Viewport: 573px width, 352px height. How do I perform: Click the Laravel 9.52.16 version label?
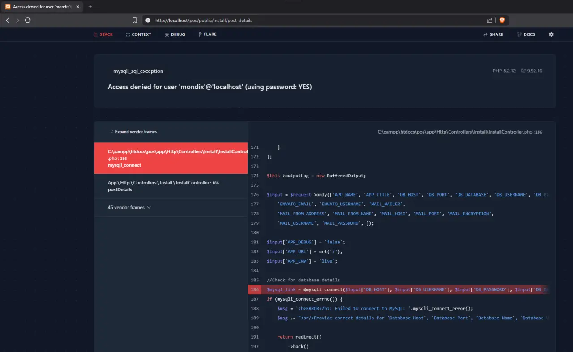[x=531, y=71]
